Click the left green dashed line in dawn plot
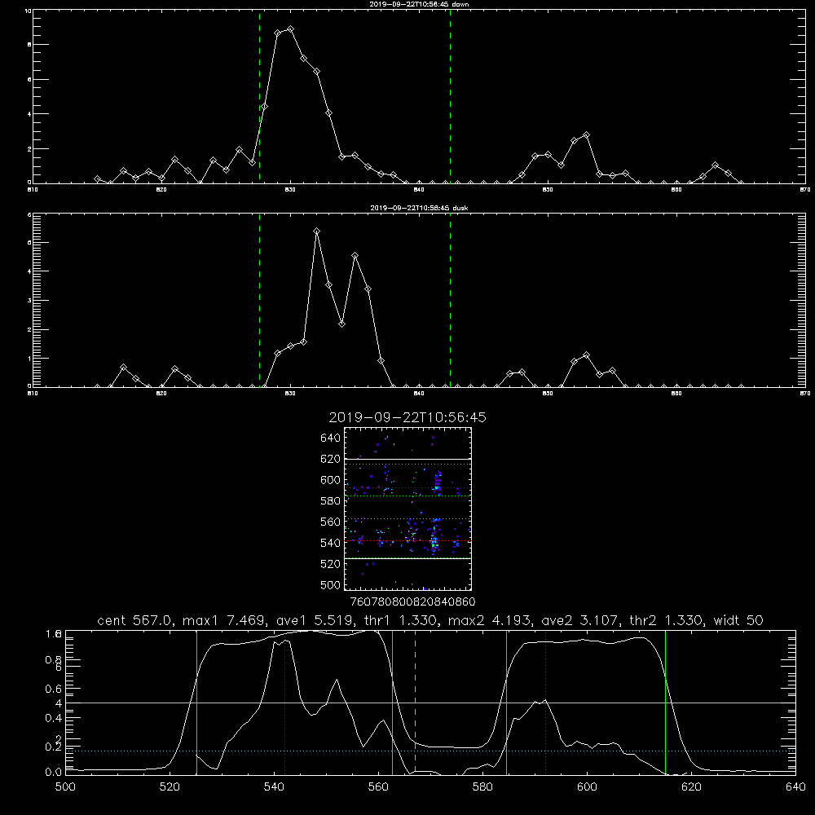This screenshot has height=815, width=815. click(x=259, y=97)
